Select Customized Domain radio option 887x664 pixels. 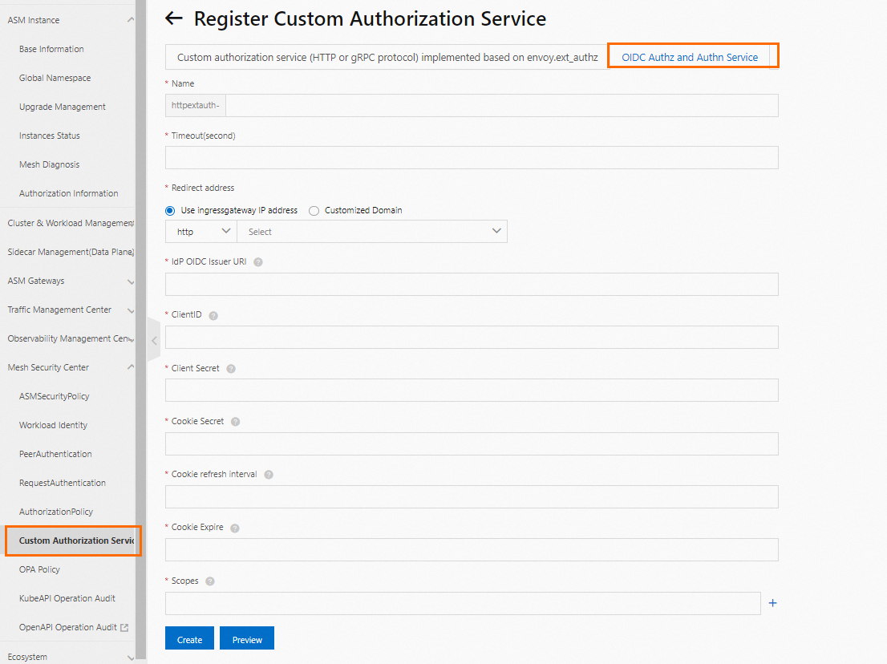tap(314, 210)
